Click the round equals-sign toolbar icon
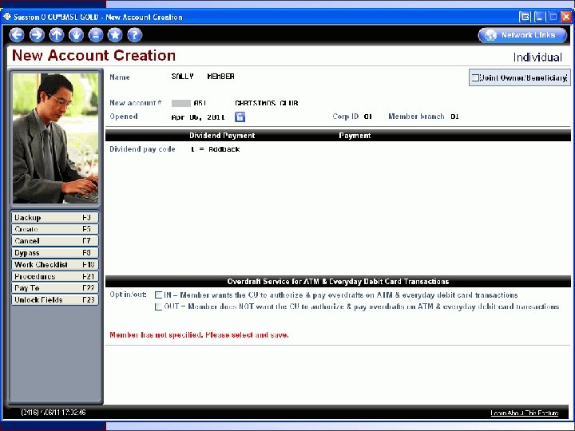Image resolution: width=575 pixels, height=431 pixels. pyautogui.click(x=96, y=35)
